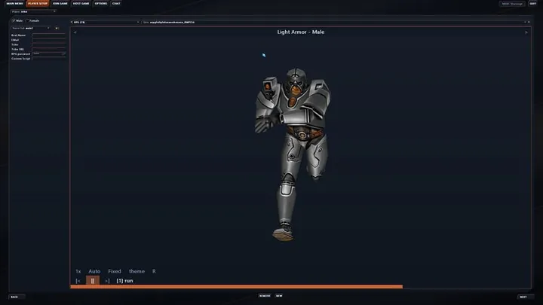Focus the Custom Script input field

coord(48,59)
